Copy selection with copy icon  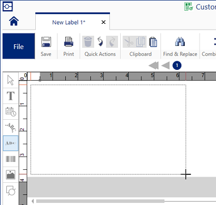(141, 42)
